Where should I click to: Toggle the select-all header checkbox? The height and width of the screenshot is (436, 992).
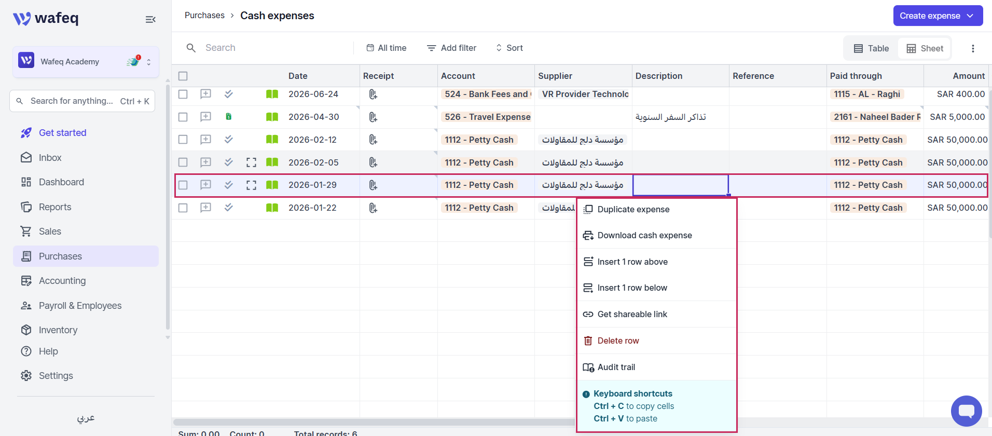183,76
